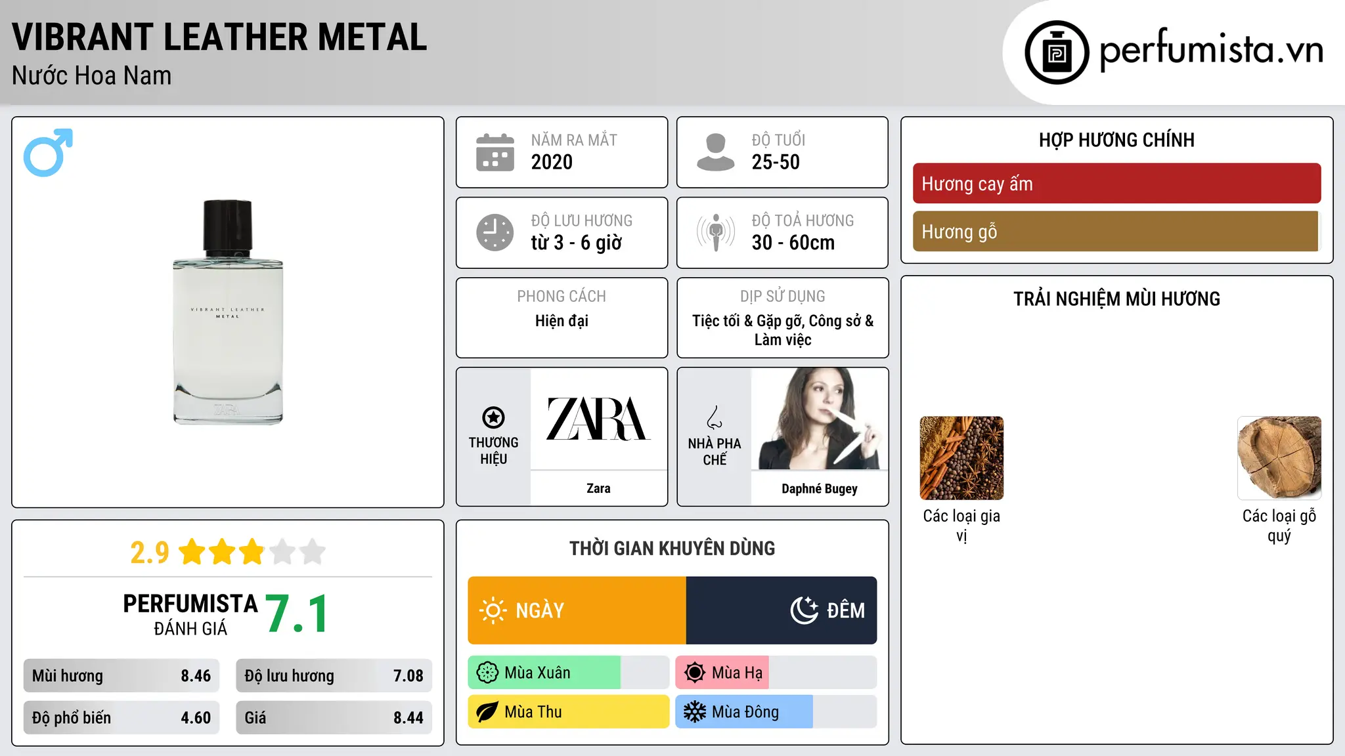
Task: Click the Perfumista đánh giá label
Action: pyautogui.click(x=190, y=614)
